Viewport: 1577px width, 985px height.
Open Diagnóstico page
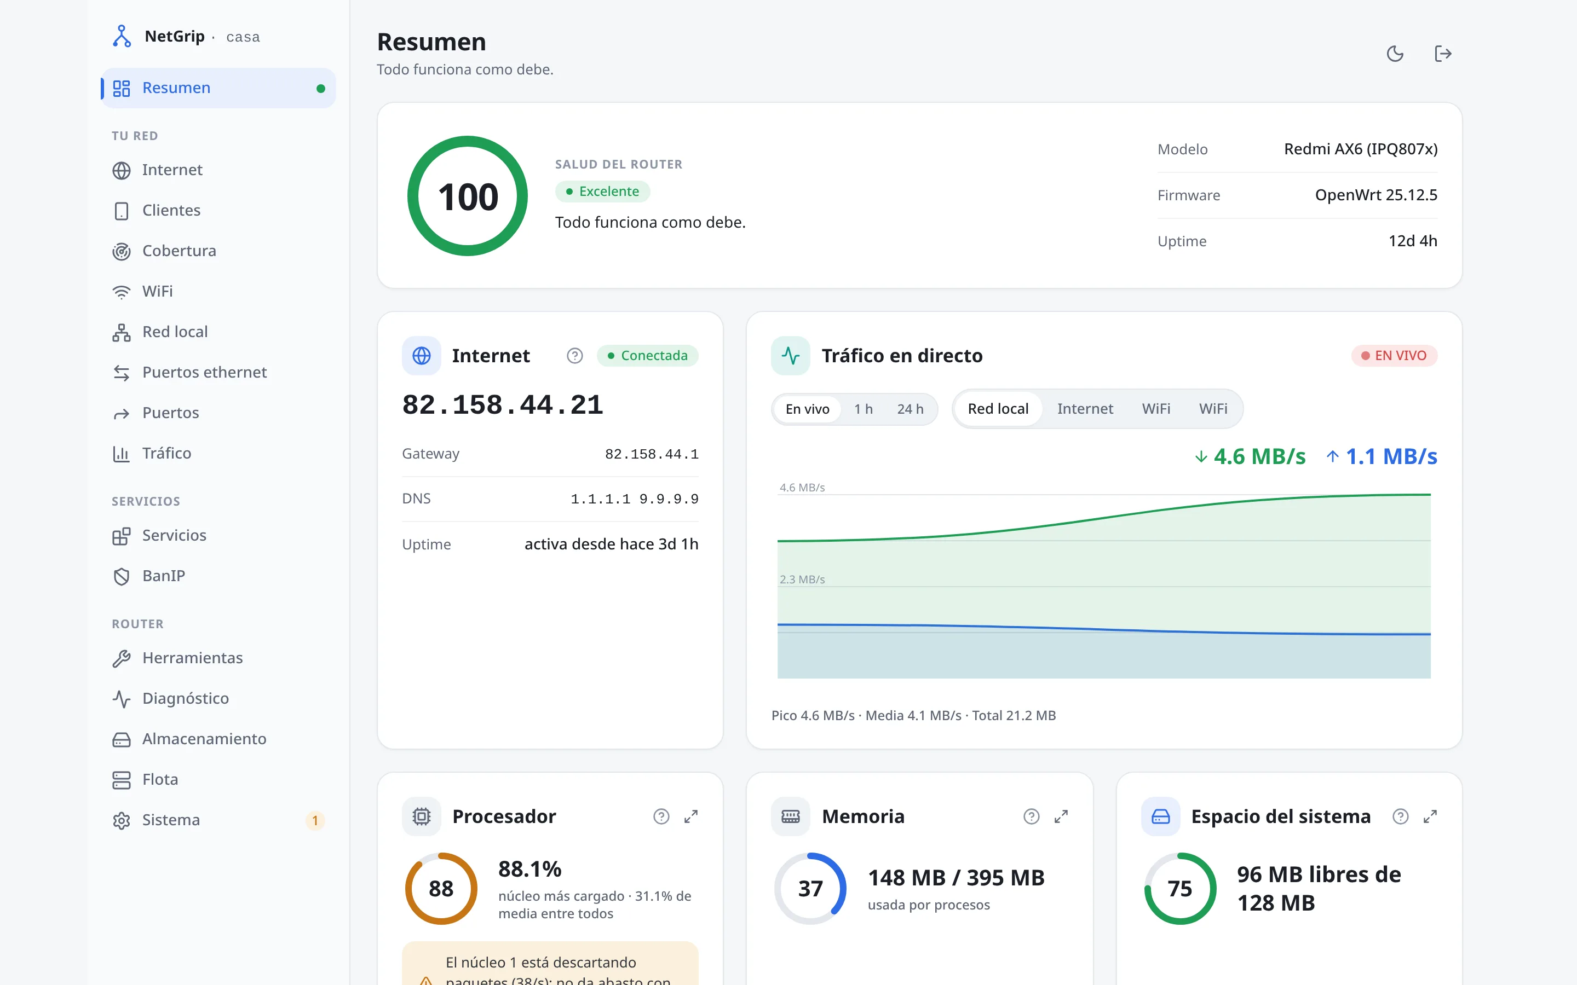[218, 698]
